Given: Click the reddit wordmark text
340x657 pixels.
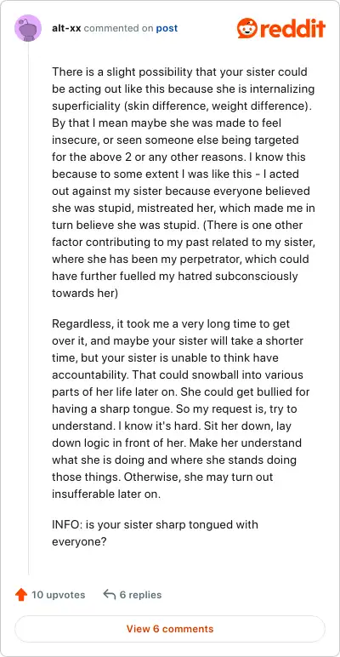Looking at the screenshot, I should 292,29.
